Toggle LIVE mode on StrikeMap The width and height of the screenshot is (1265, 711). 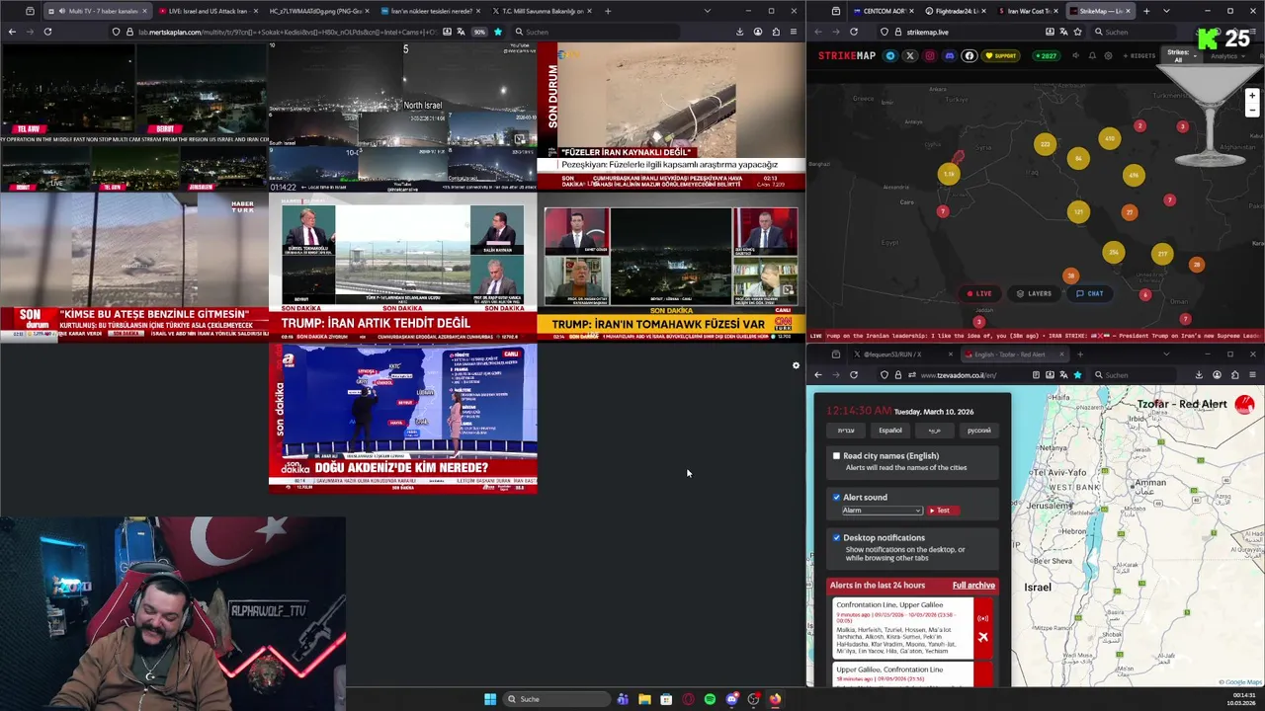point(979,293)
